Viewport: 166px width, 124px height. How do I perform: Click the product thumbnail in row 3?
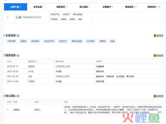click(18, 17)
